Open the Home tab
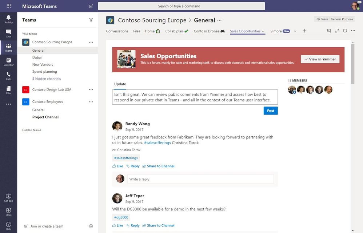Viewport: 363px width, 233px height. 152,31
